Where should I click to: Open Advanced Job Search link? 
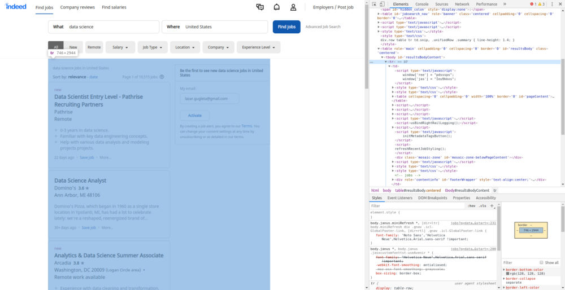[323, 27]
